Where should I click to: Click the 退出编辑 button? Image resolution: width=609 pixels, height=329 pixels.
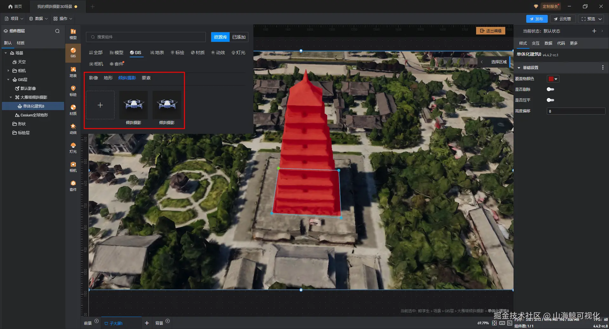(x=491, y=31)
